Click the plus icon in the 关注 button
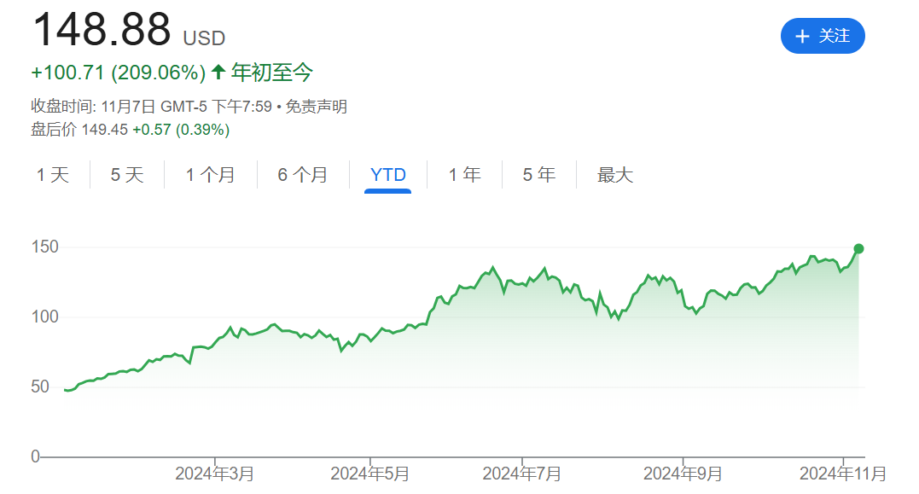This screenshot has width=919, height=494. [801, 36]
